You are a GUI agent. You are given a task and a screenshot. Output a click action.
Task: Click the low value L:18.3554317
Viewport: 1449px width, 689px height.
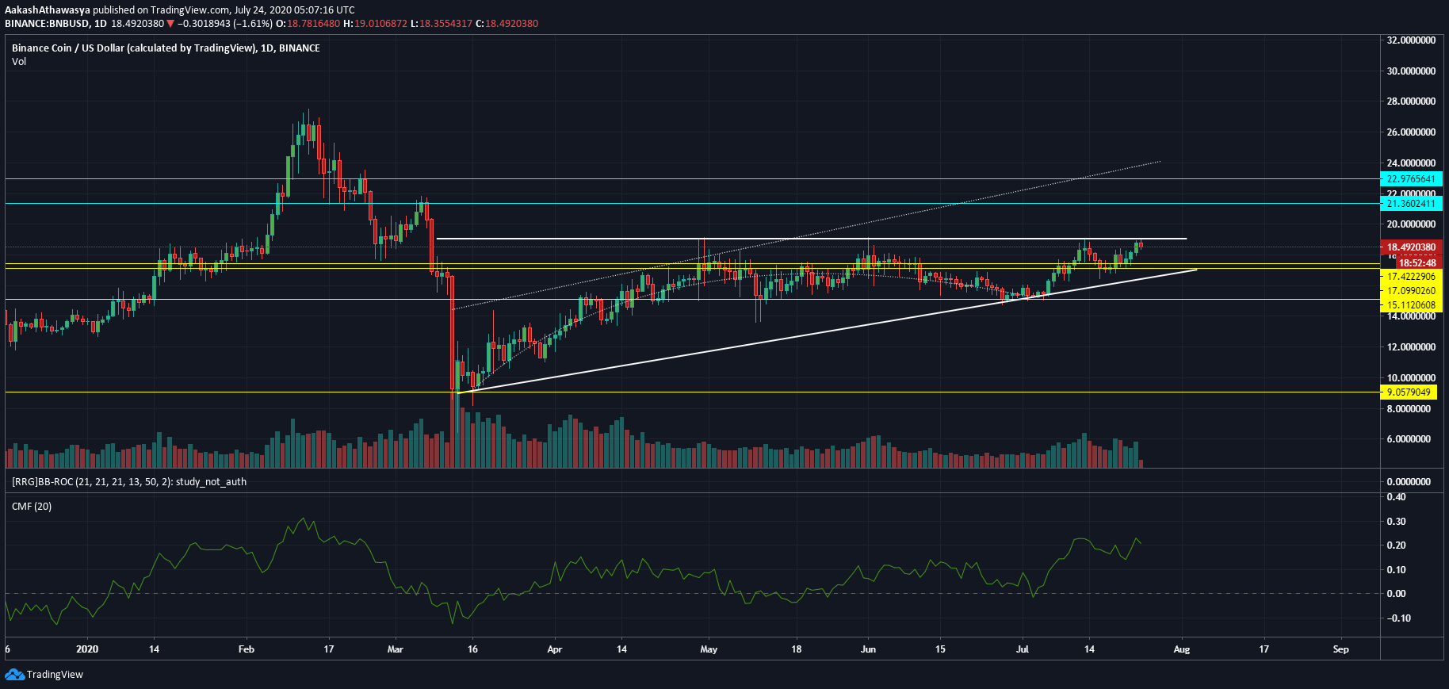point(442,24)
